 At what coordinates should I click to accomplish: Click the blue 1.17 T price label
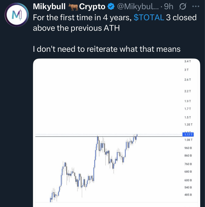pos(188,134)
